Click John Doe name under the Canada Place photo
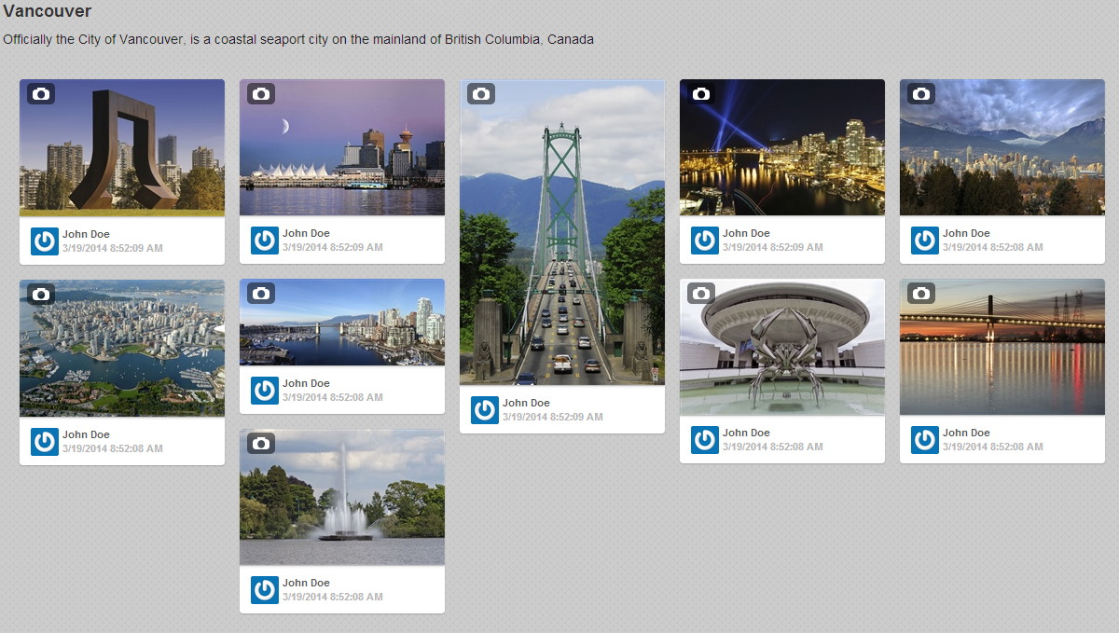Viewport: 1119px width, 633px height. point(306,233)
